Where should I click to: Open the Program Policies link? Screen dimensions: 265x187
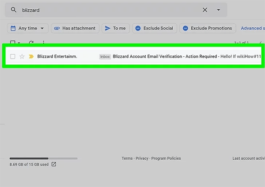(166, 158)
